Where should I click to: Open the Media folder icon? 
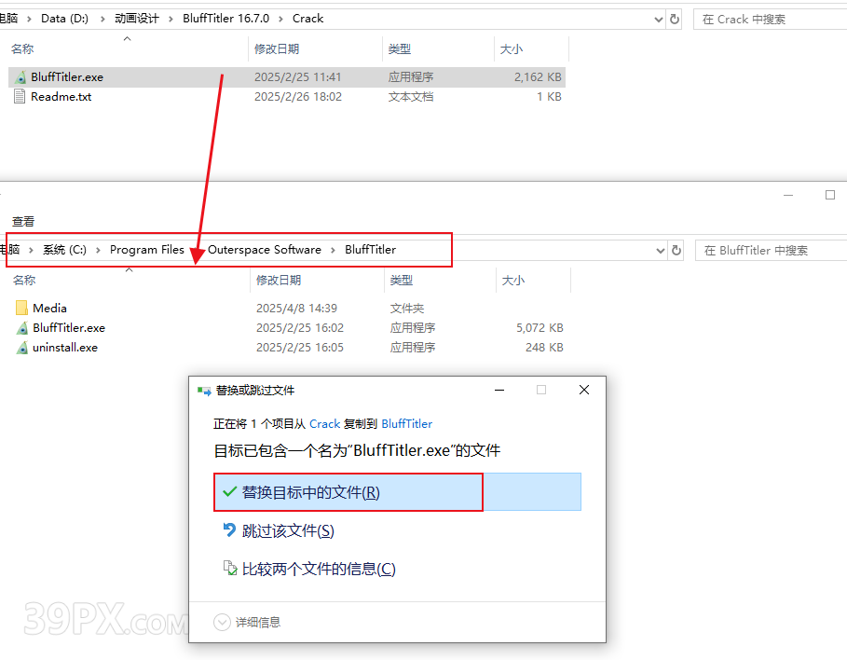pos(22,308)
